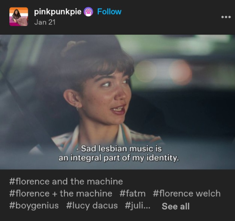Open the #lucy dacus tag

coord(92,205)
